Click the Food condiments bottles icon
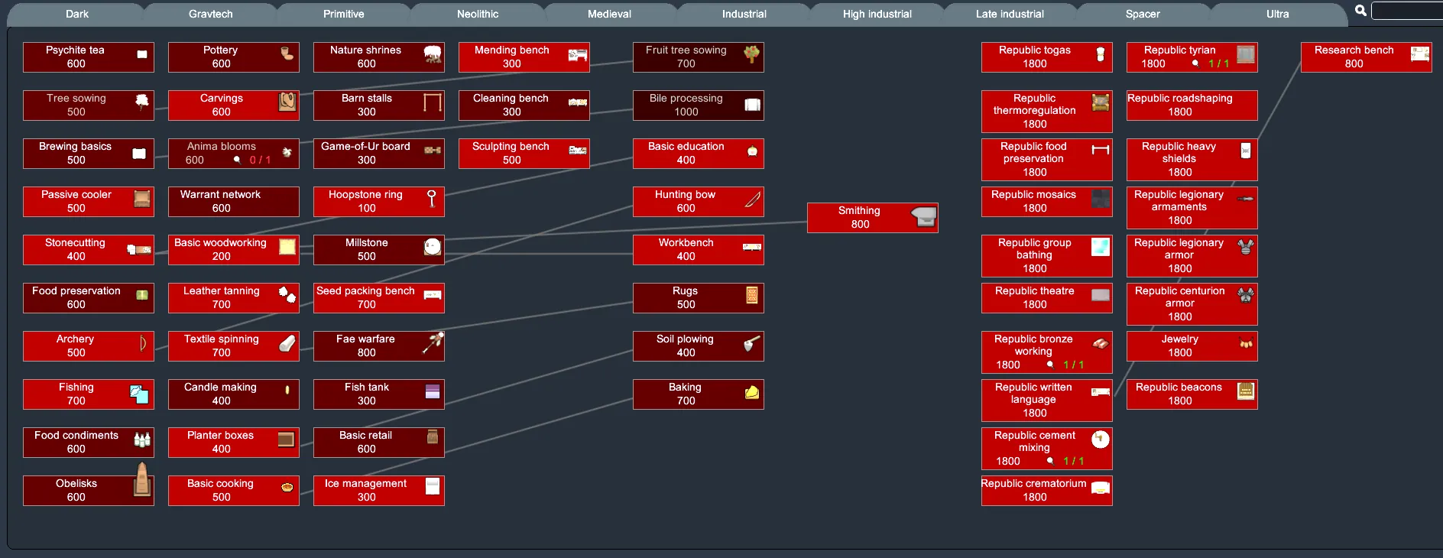1443x558 pixels. point(142,440)
